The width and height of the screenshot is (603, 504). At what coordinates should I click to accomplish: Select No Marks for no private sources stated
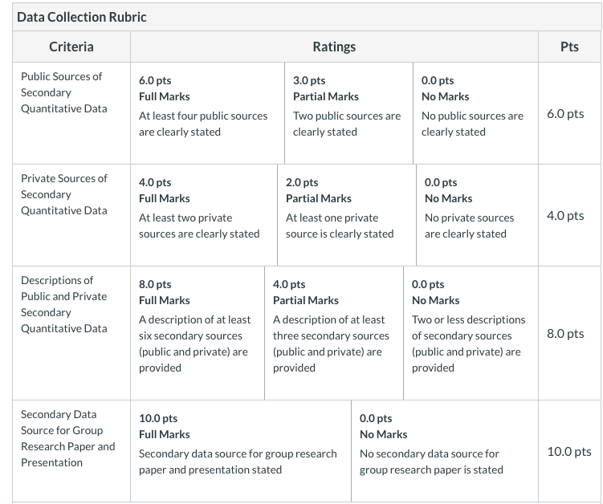pos(477,215)
